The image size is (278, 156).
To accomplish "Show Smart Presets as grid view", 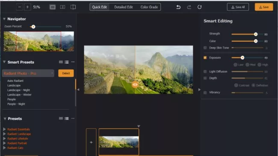I will tap(61, 62).
